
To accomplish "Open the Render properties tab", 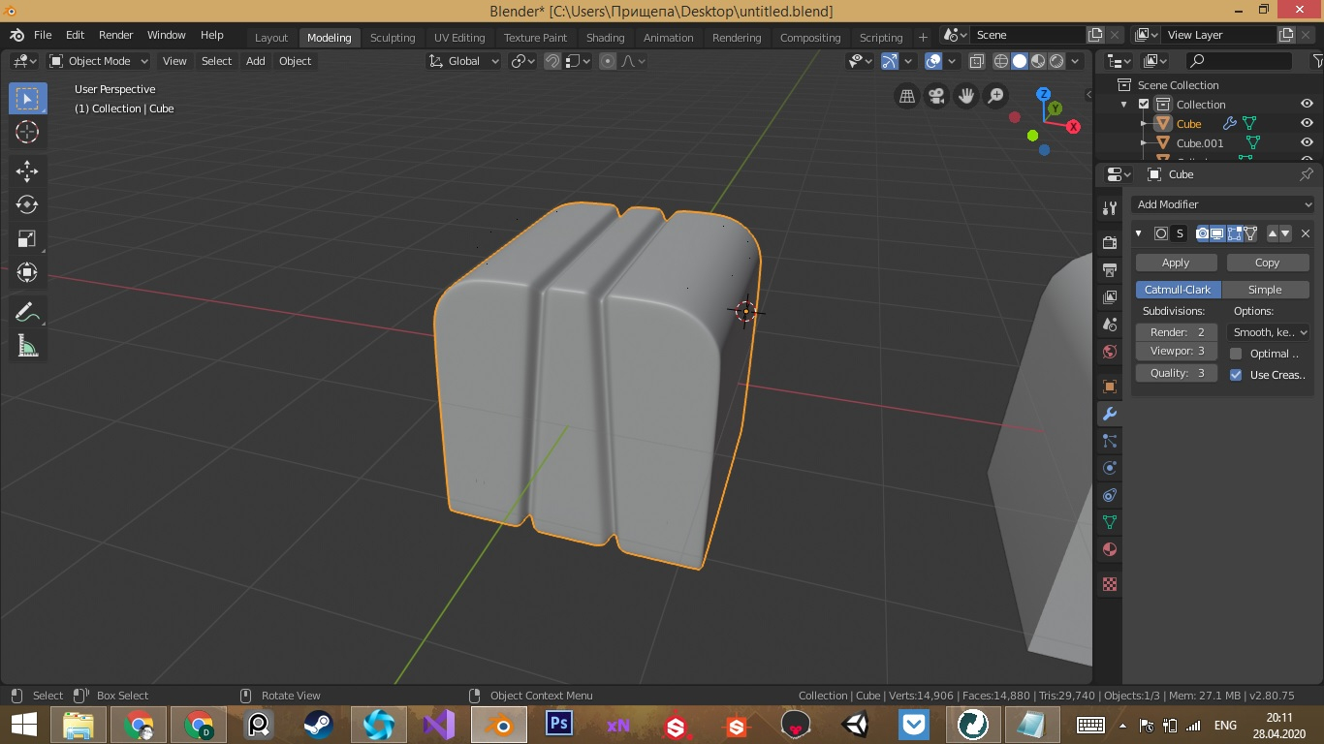I will pos(1110,243).
